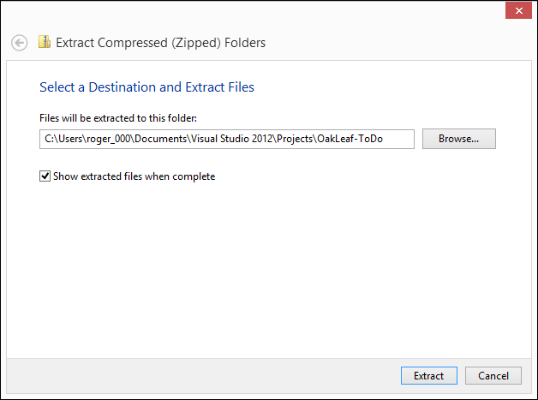Untick the Show extracted files checkbox
538x400 pixels.
[45, 176]
